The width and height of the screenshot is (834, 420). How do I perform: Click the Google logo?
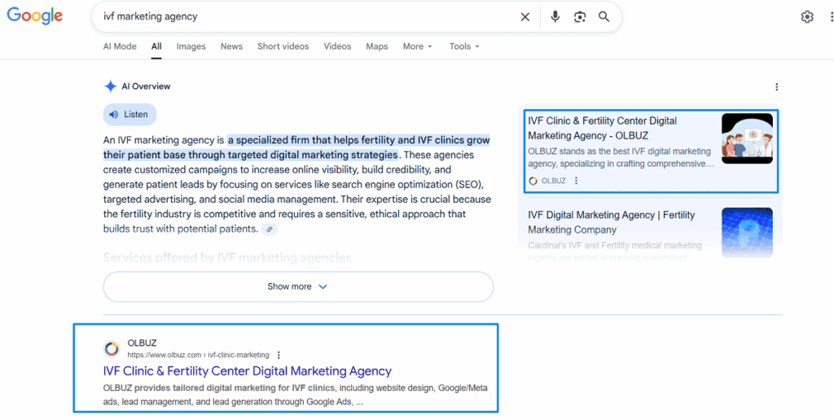(x=34, y=16)
